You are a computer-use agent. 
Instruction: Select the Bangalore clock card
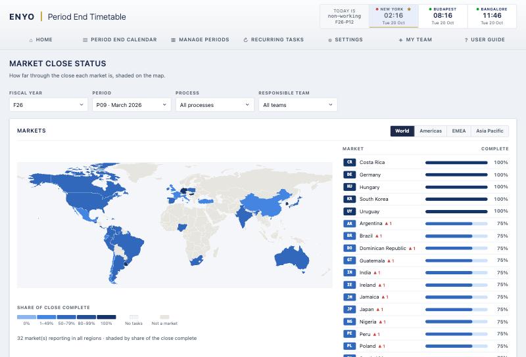pos(492,16)
